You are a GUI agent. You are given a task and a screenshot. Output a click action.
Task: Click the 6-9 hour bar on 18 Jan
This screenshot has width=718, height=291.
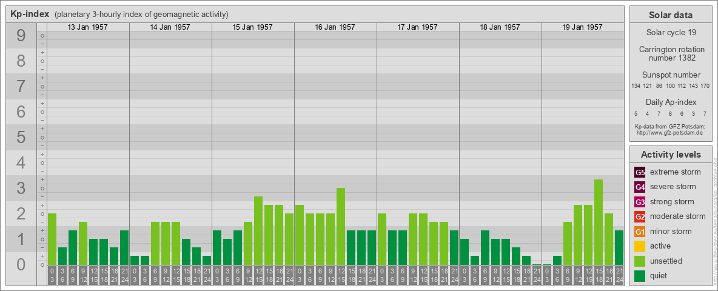click(485, 247)
